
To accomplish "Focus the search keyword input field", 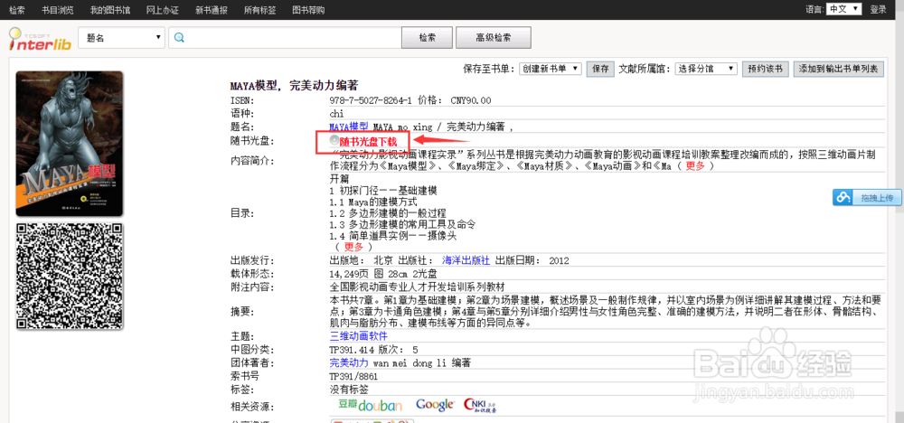I will tap(285, 37).
